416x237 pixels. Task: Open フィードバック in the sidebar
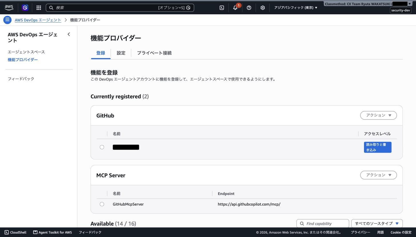point(21,79)
